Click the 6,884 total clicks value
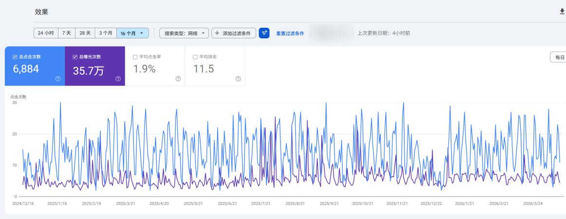Screen dimensions: 566x219 (x=26, y=68)
